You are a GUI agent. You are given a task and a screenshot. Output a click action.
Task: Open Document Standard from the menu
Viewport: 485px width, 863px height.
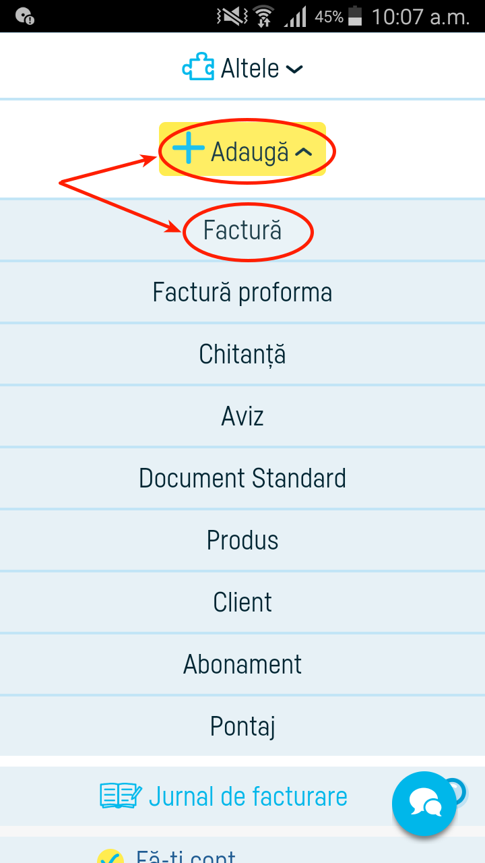243,478
